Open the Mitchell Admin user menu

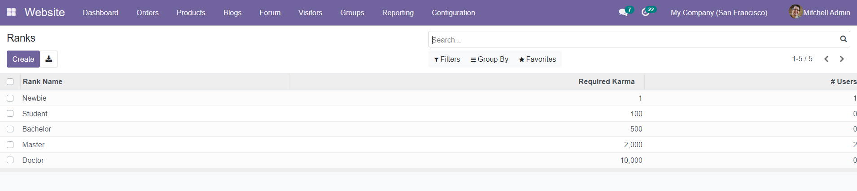820,13
